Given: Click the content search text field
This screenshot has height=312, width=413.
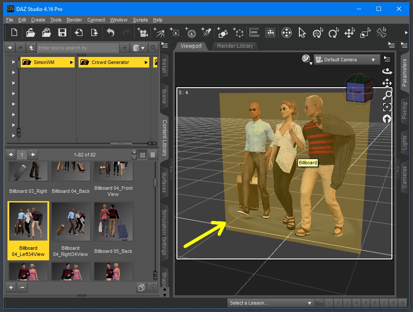Looking at the screenshot, I should [x=78, y=48].
